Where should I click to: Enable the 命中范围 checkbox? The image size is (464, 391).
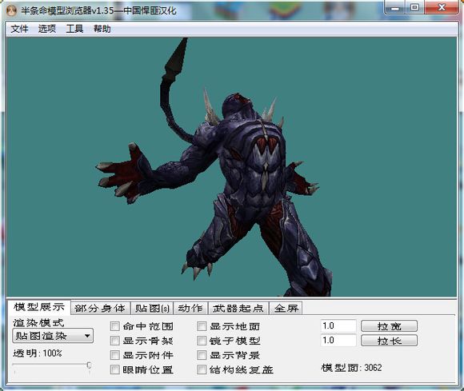[x=115, y=326]
